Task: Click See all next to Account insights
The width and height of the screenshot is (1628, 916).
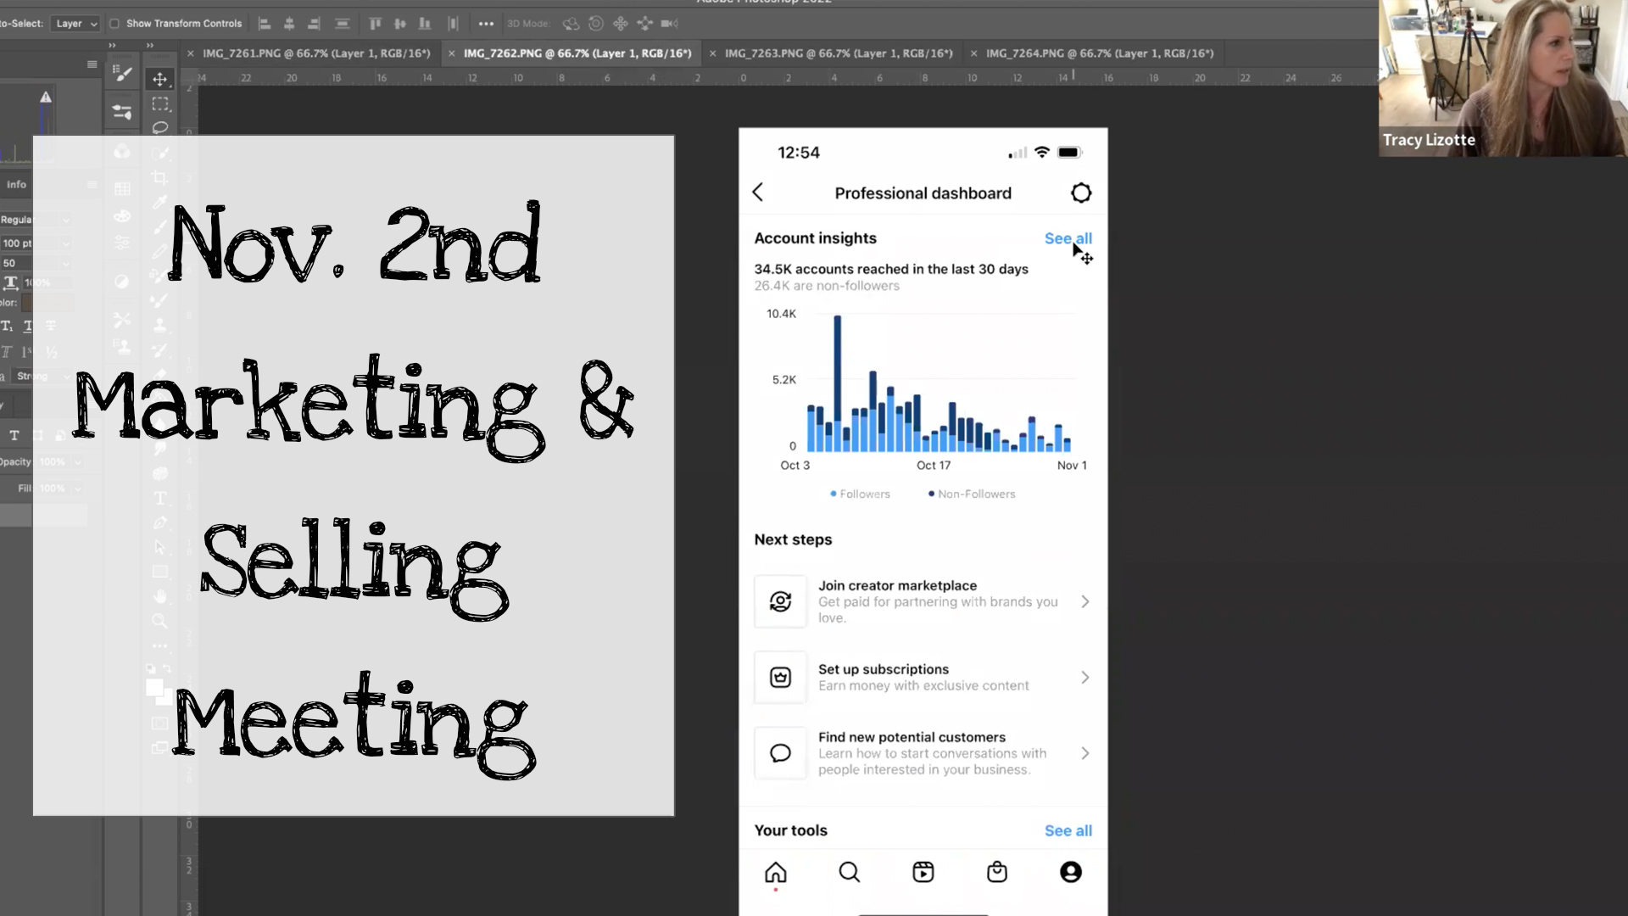Action: (1068, 238)
